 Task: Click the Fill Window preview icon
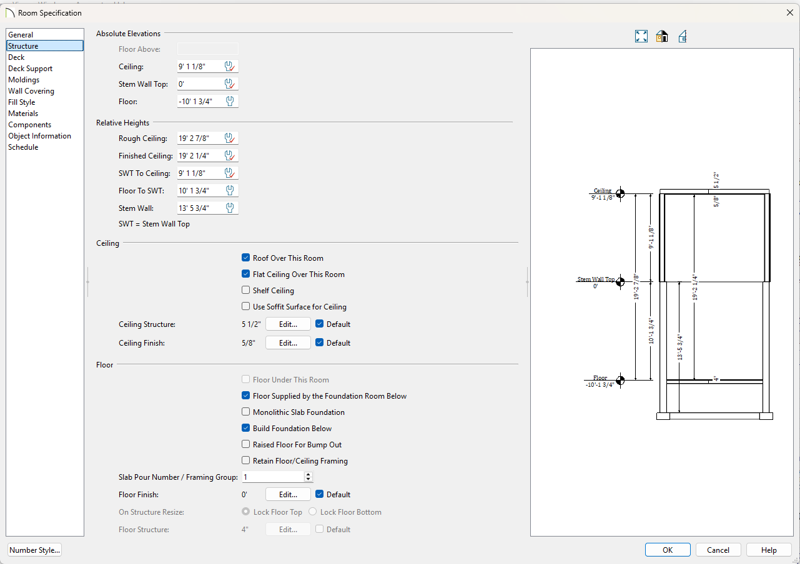(641, 36)
